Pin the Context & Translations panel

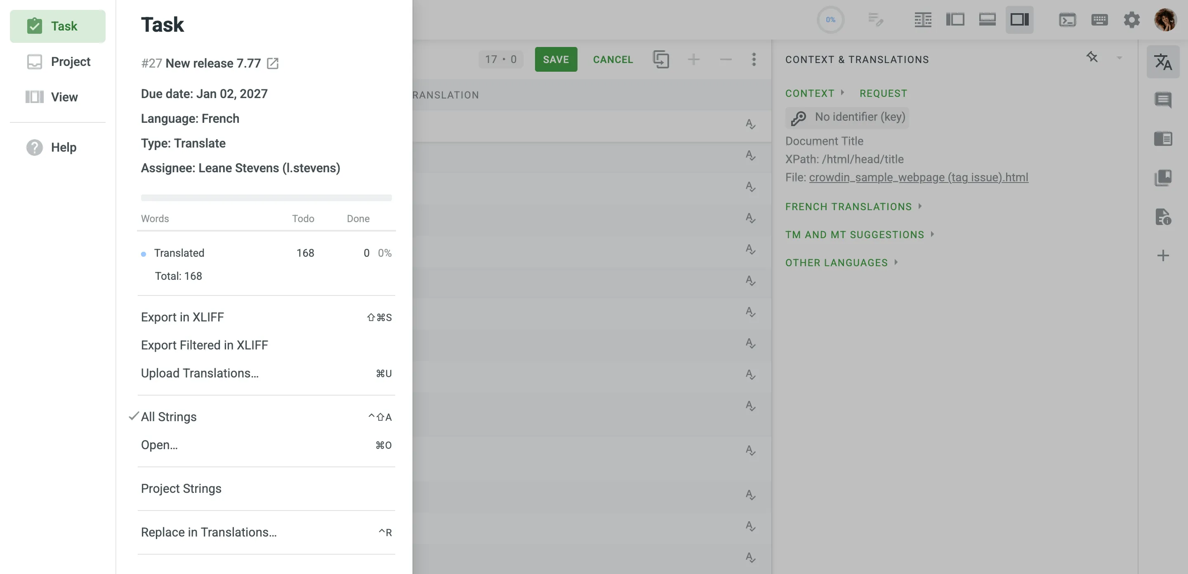(x=1092, y=57)
